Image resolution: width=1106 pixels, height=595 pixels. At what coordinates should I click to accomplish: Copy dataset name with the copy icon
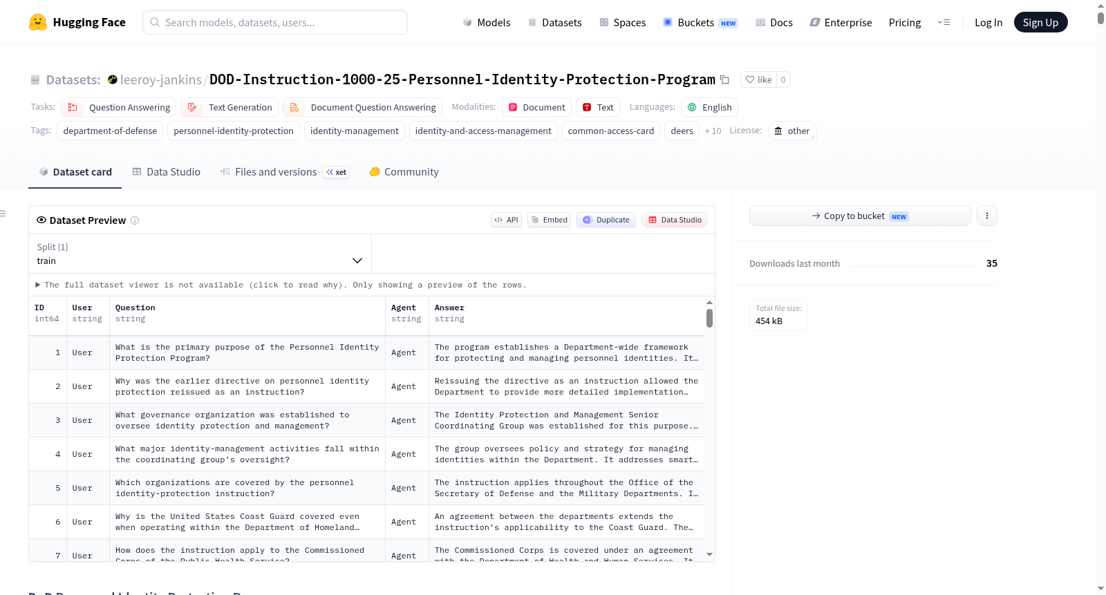pyautogui.click(x=724, y=79)
